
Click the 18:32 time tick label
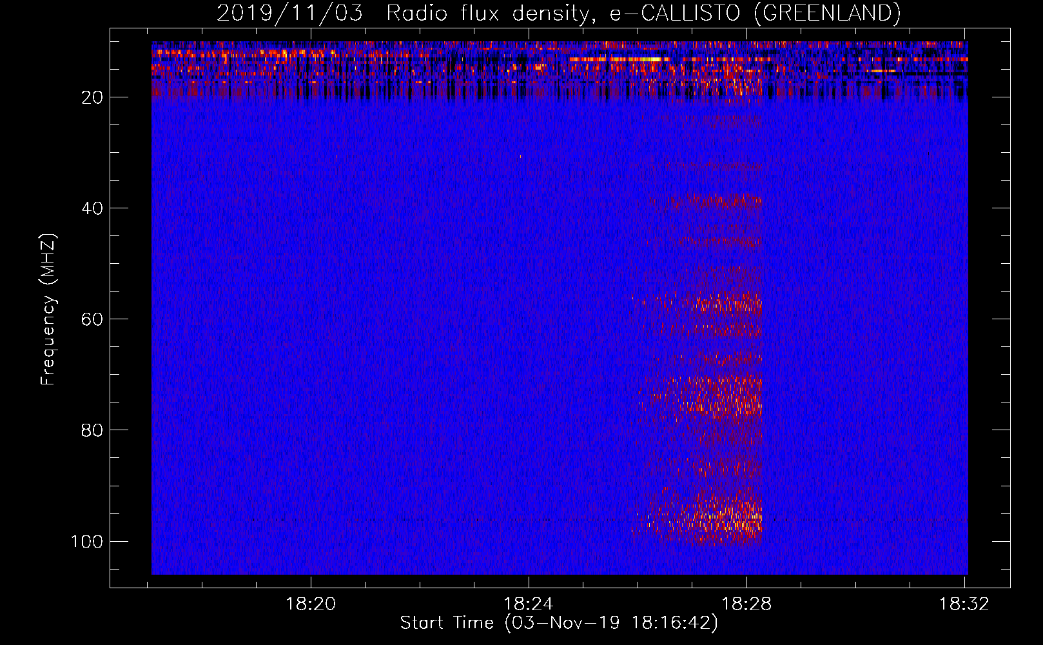pos(964,604)
